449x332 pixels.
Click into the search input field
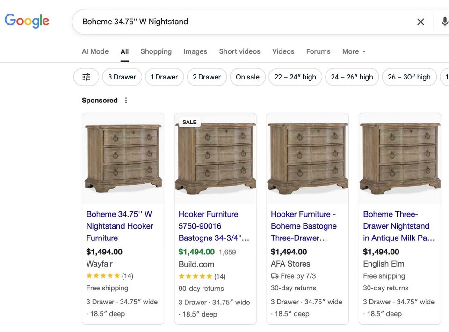pyautogui.click(x=246, y=22)
